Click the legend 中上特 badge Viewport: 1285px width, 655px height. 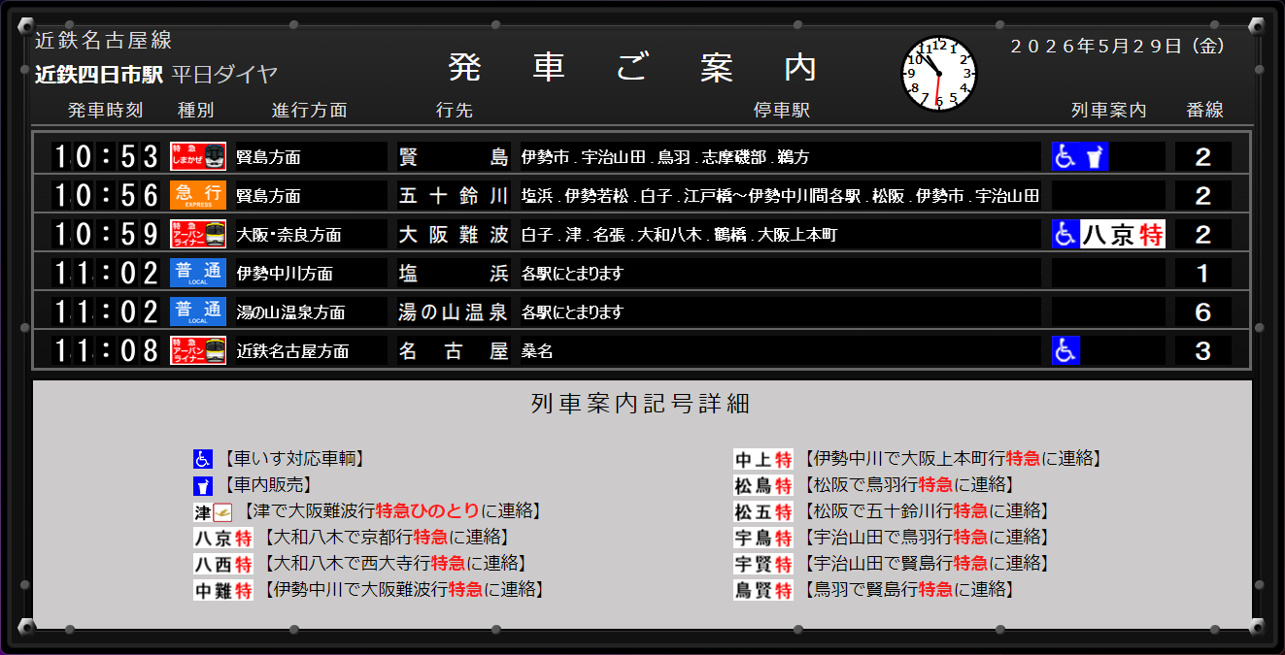coord(763,459)
